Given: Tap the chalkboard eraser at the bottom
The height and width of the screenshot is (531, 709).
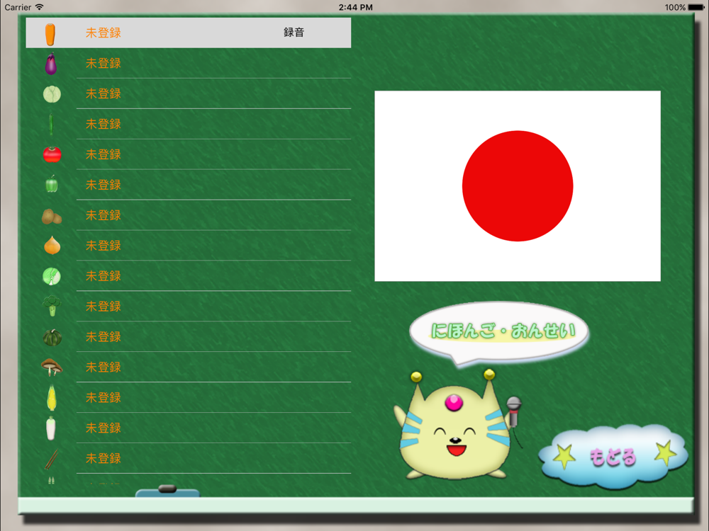Looking at the screenshot, I should point(168,492).
